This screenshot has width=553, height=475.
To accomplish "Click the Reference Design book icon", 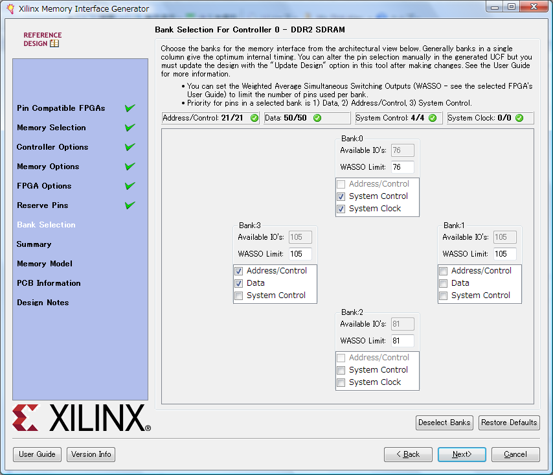I will (54, 43).
